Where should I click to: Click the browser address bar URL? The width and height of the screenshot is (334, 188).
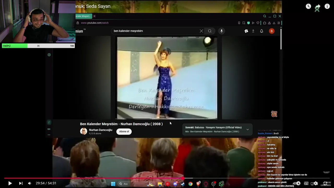coord(95,23)
